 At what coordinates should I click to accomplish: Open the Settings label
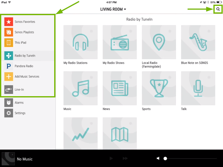[20, 113]
